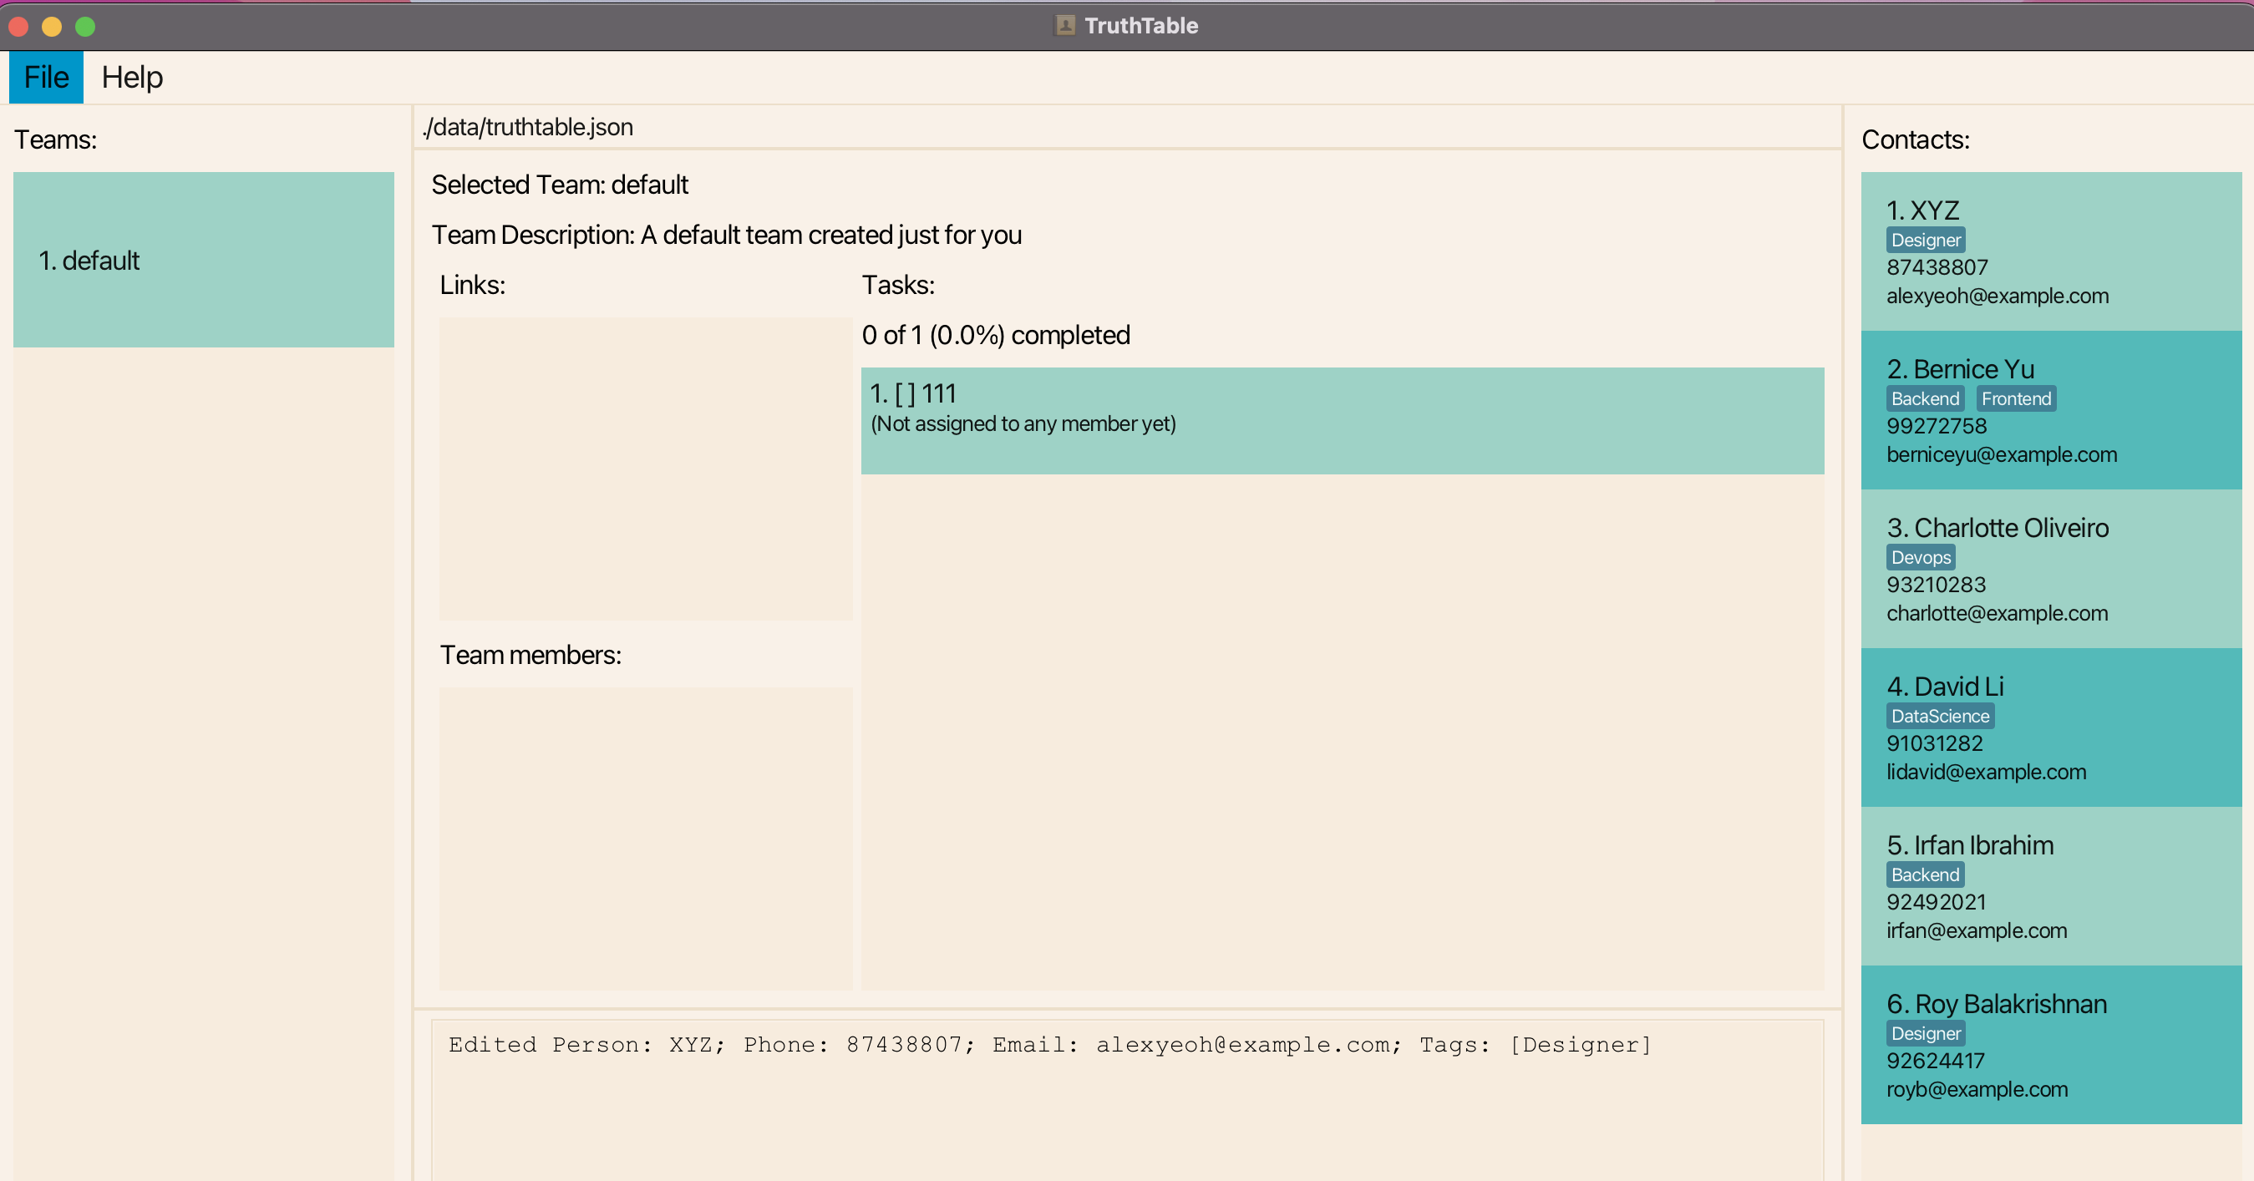Click the DataScience tag label

tap(1939, 716)
